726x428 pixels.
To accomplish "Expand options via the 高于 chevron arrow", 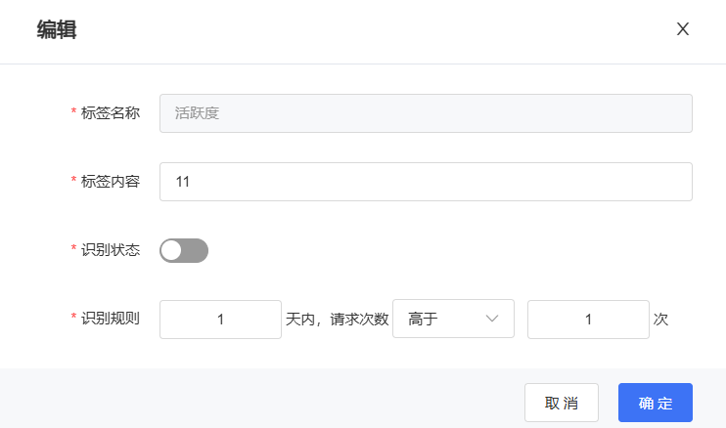I will [x=492, y=319].
